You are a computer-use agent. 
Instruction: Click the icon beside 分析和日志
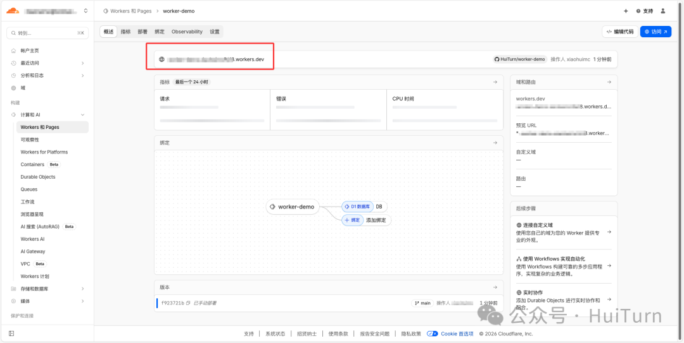(13, 75)
